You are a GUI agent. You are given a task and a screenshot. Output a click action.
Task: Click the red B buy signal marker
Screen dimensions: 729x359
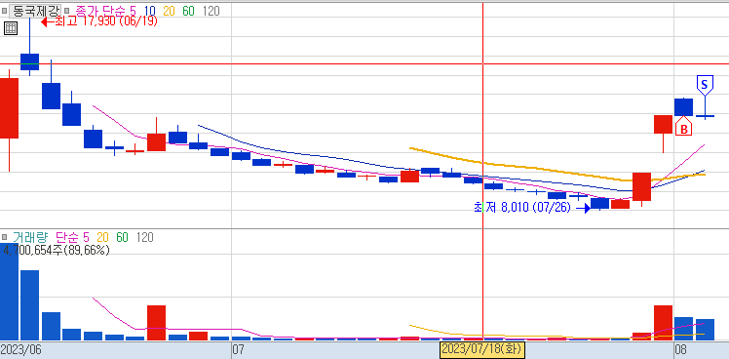coord(684,128)
